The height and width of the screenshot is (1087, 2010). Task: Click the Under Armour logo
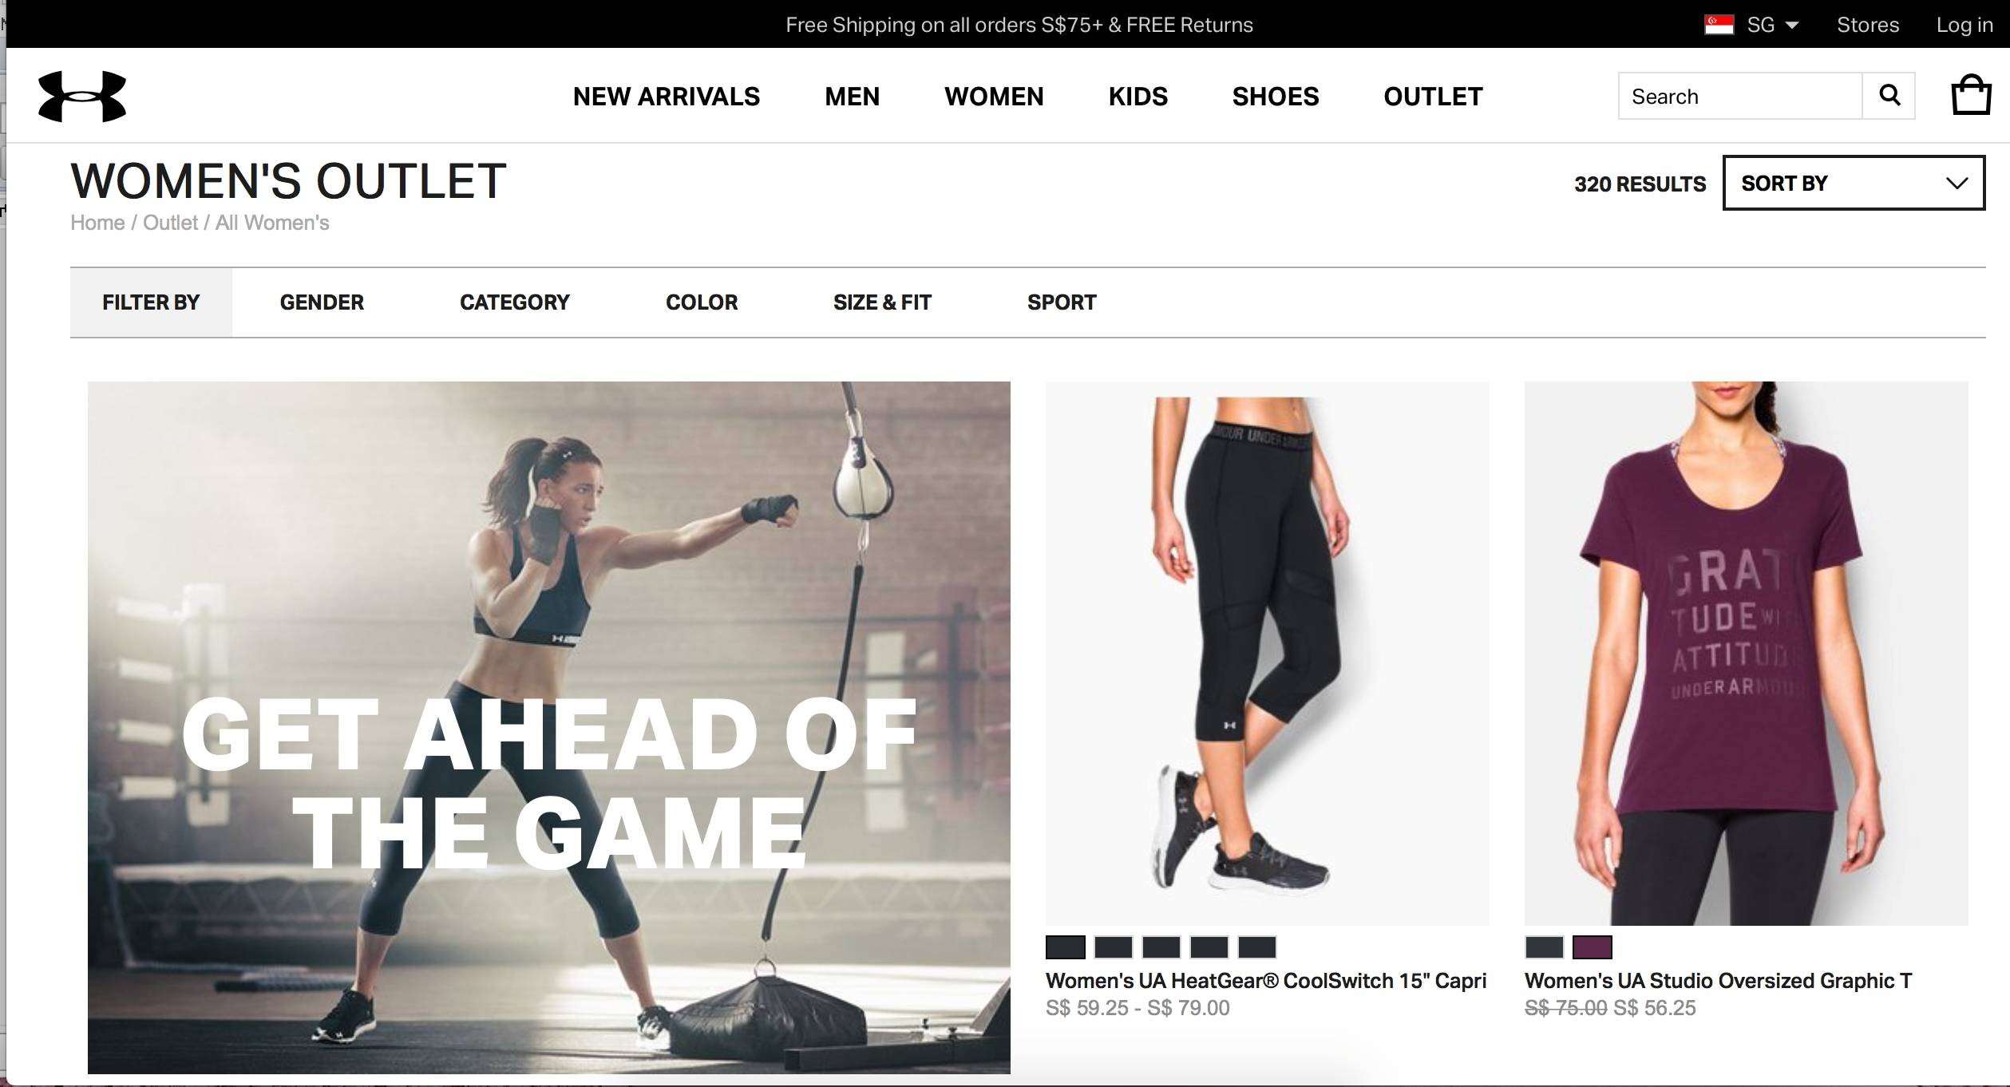(x=82, y=97)
